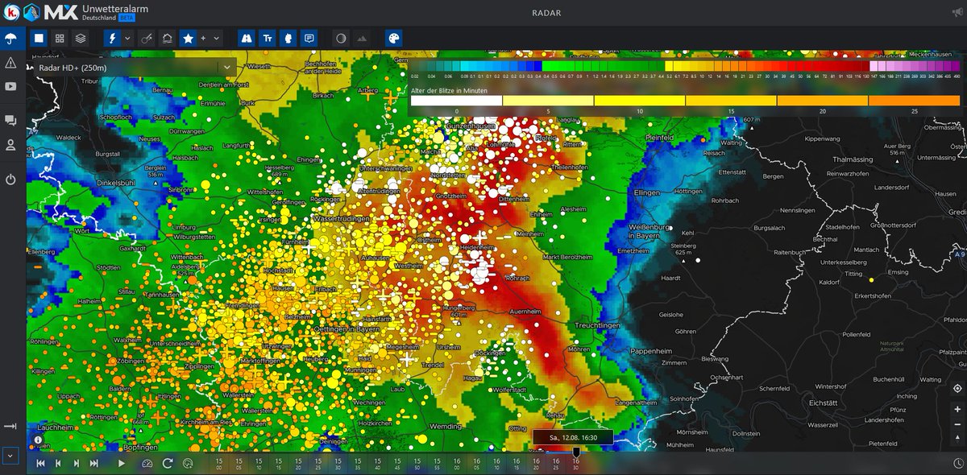The image size is (967, 475).
Task: Refresh the radar data
Action: click(168, 463)
